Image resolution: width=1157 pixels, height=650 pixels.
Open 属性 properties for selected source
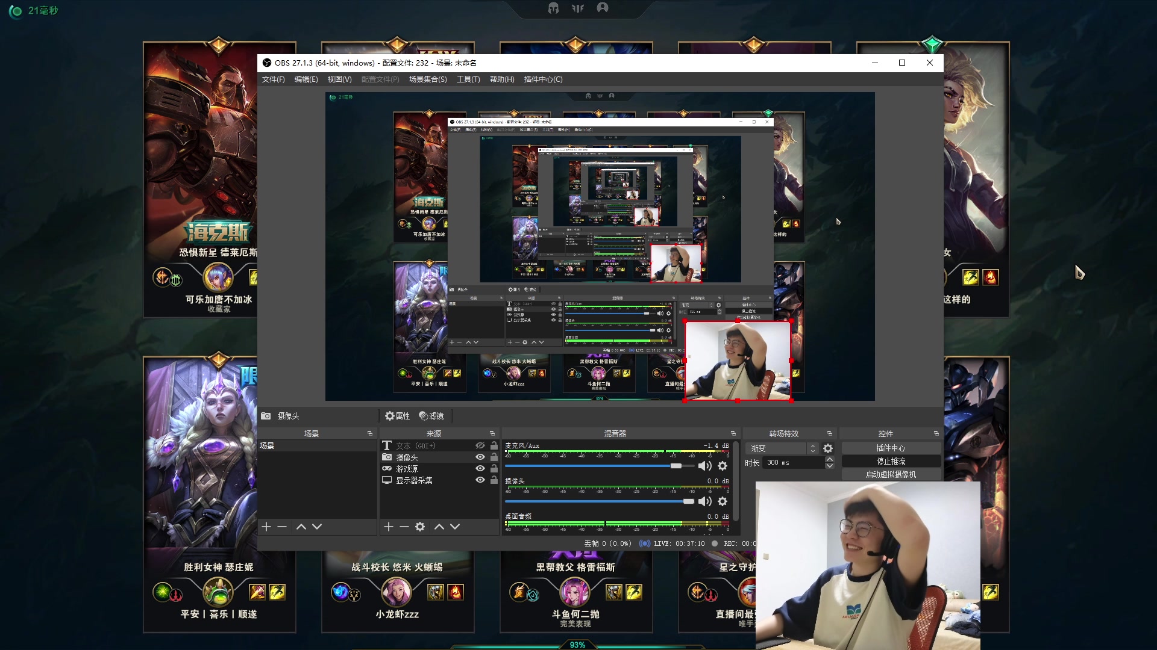[x=398, y=416]
